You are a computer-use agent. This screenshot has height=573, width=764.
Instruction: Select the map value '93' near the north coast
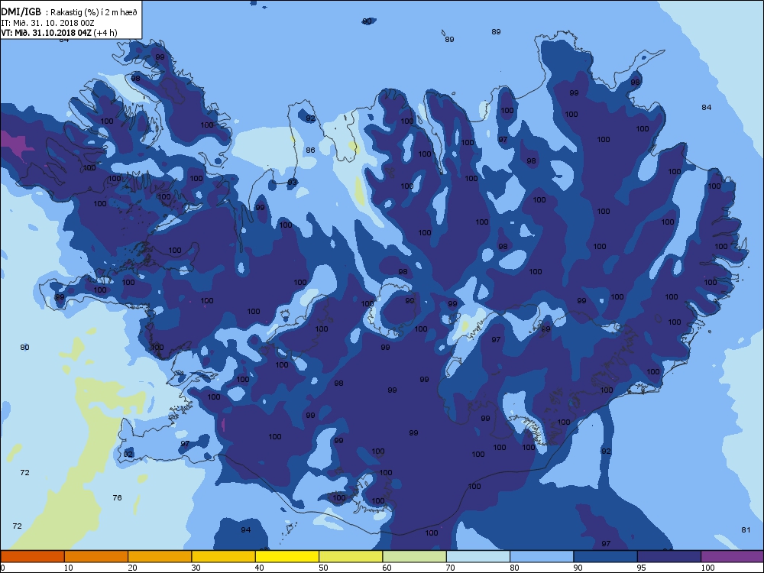click(292, 183)
